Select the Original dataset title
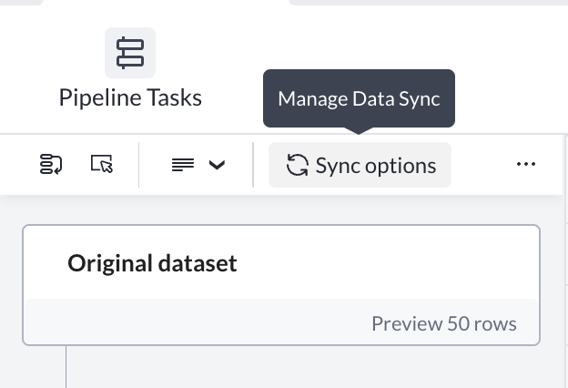Image resolution: width=568 pixels, height=388 pixels. (152, 263)
